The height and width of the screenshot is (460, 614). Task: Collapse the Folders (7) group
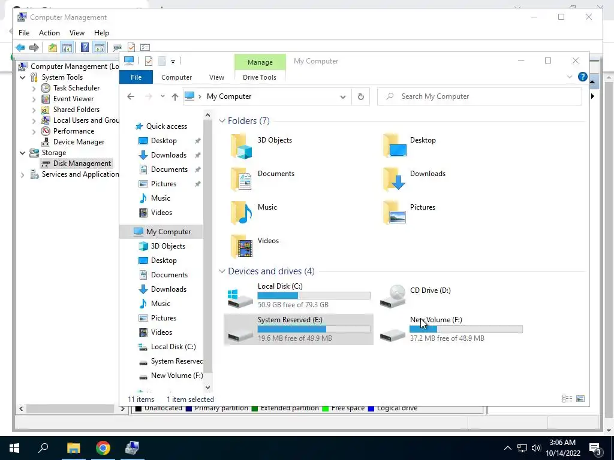coord(222,121)
